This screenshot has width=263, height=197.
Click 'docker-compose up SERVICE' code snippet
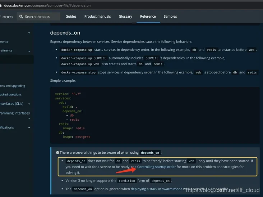click(84, 58)
